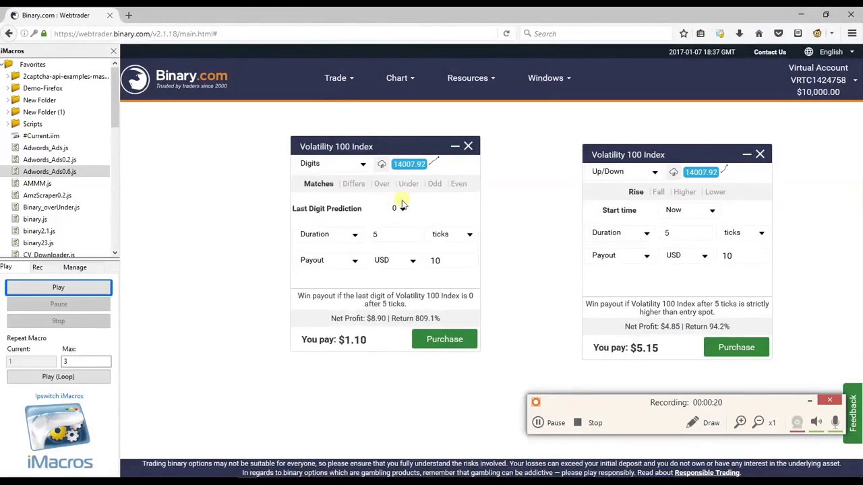Viewport: 863px width, 485px height.
Task: Open the Trade menu
Action: pos(339,78)
